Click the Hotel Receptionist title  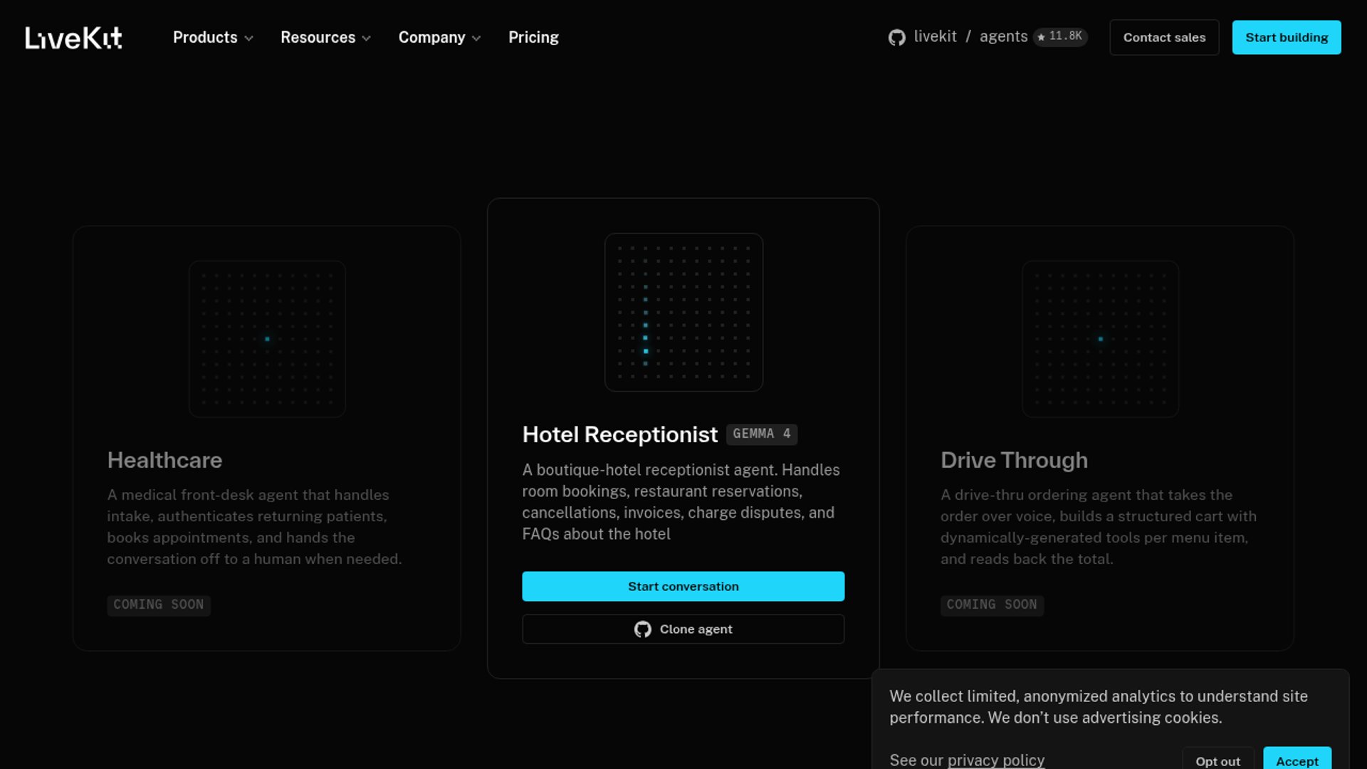pos(619,434)
